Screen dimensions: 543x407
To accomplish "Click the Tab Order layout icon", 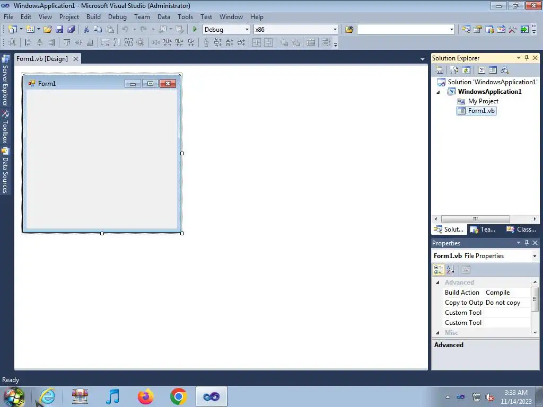I will pos(326,42).
